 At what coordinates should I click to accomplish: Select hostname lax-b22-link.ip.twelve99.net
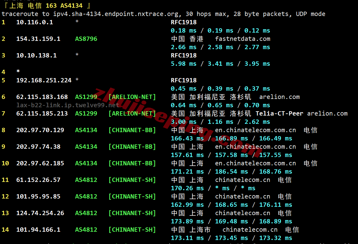[x=68, y=105]
